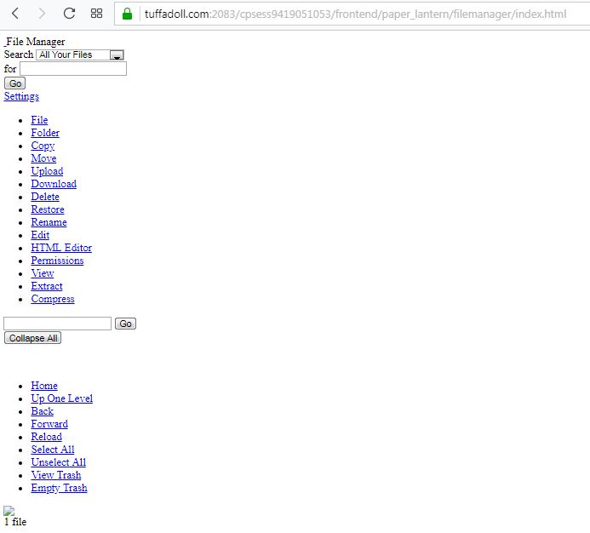Click the Delete link
This screenshot has width=590, height=533.
tap(45, 197)
